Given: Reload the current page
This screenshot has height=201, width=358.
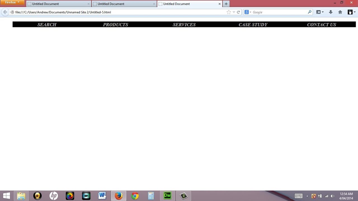Looking at the screenshot, I should click(238, 12).
